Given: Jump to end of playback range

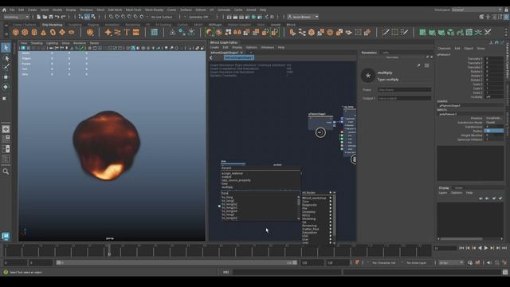Looking at the screenshot, I should point(504,248).
